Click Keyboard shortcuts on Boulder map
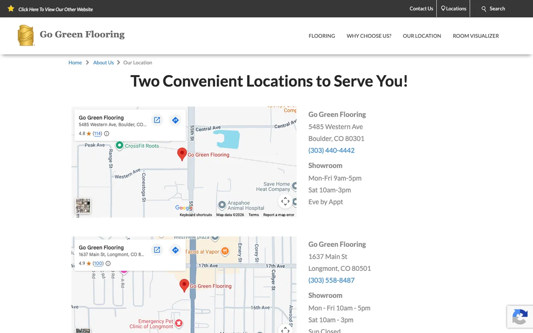Image resolution: width=533 pixels, height=333 pixels. coord(196,215)
